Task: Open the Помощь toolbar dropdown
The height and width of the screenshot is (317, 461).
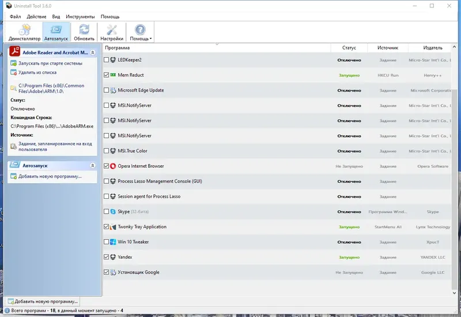Action: (141, 32)
